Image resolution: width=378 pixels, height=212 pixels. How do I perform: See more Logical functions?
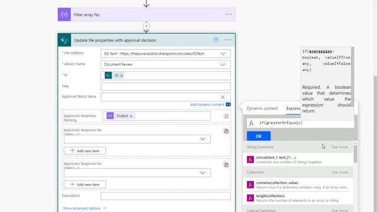point(340,210)
